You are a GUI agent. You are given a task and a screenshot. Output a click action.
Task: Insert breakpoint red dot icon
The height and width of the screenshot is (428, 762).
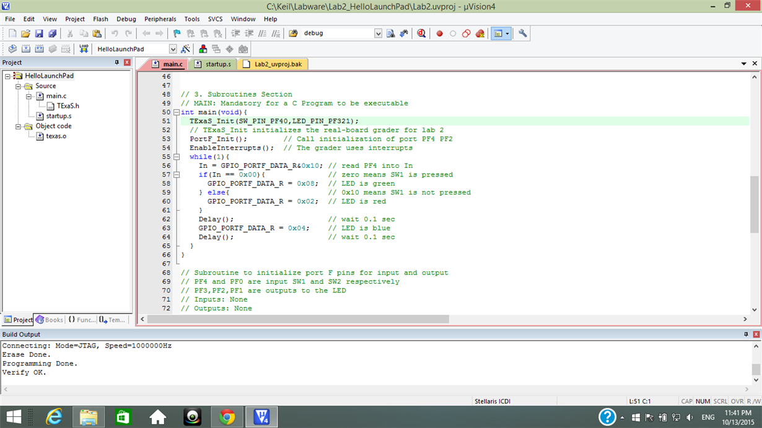[440, 33]
